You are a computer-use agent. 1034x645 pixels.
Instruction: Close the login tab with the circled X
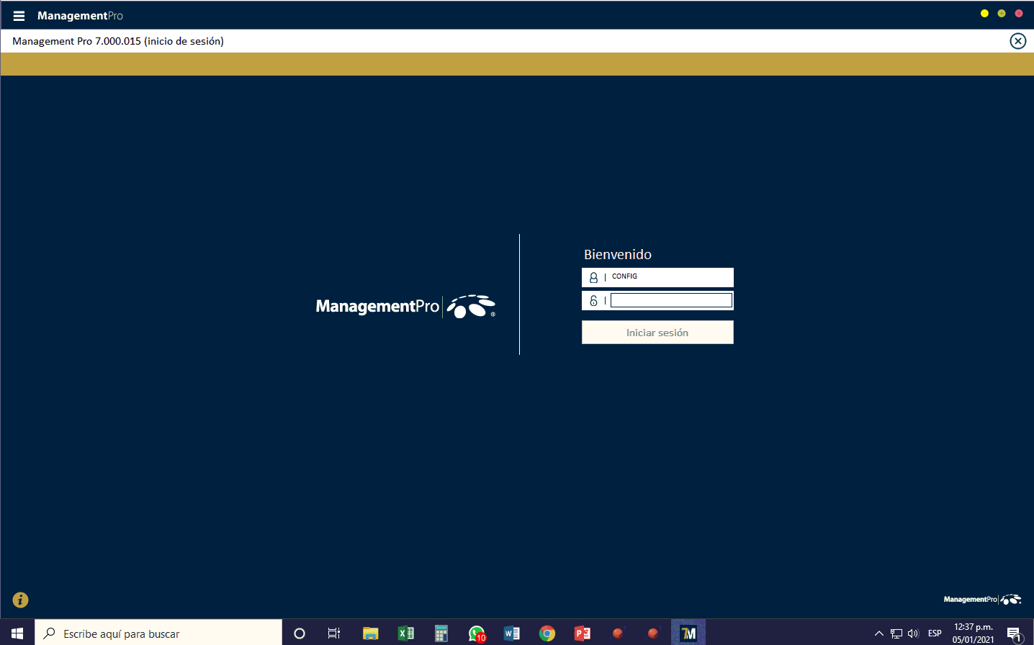tap(1017, 41)
